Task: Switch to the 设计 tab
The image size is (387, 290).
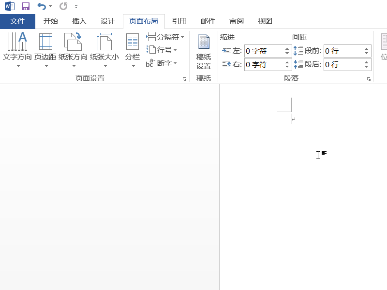Action: point(107,21)
